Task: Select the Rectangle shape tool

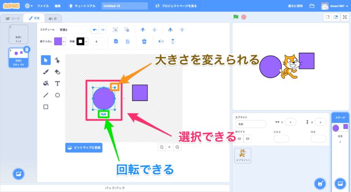Action: coord(46,107)
